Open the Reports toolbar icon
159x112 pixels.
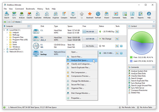[140, 15]
